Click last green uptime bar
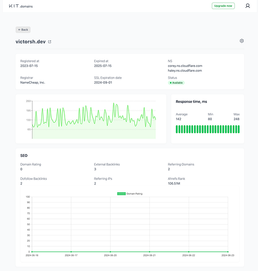 [x=239, y=129]
